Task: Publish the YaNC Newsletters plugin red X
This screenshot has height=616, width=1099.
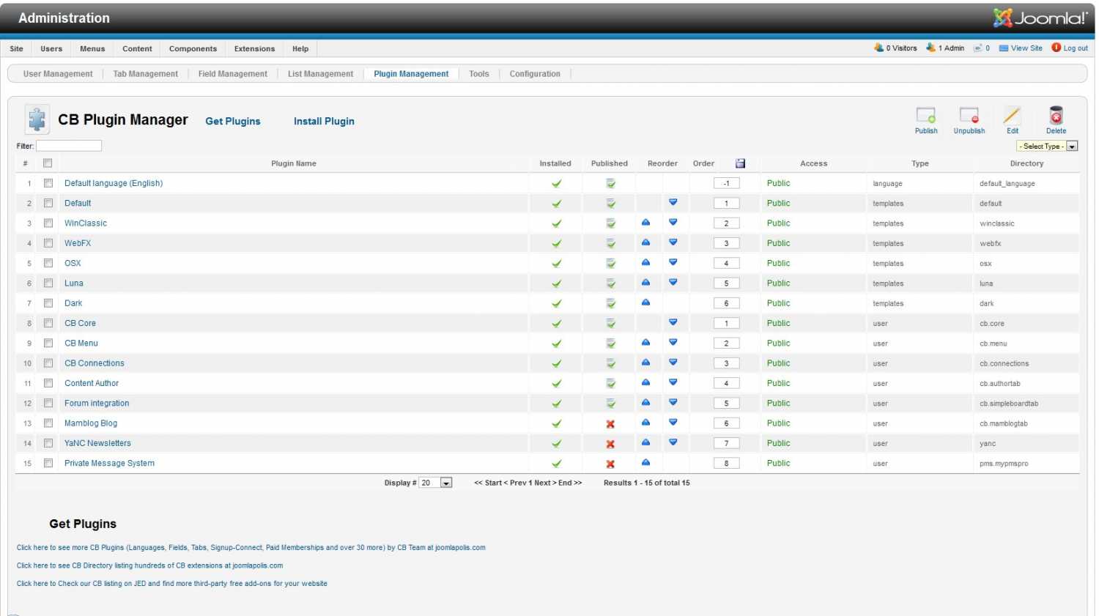Action: (x=610, y=444)
